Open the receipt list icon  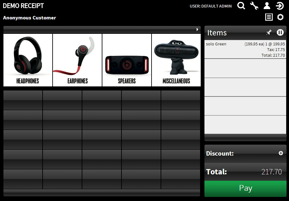pyautogui.click(x=269, y=17)
